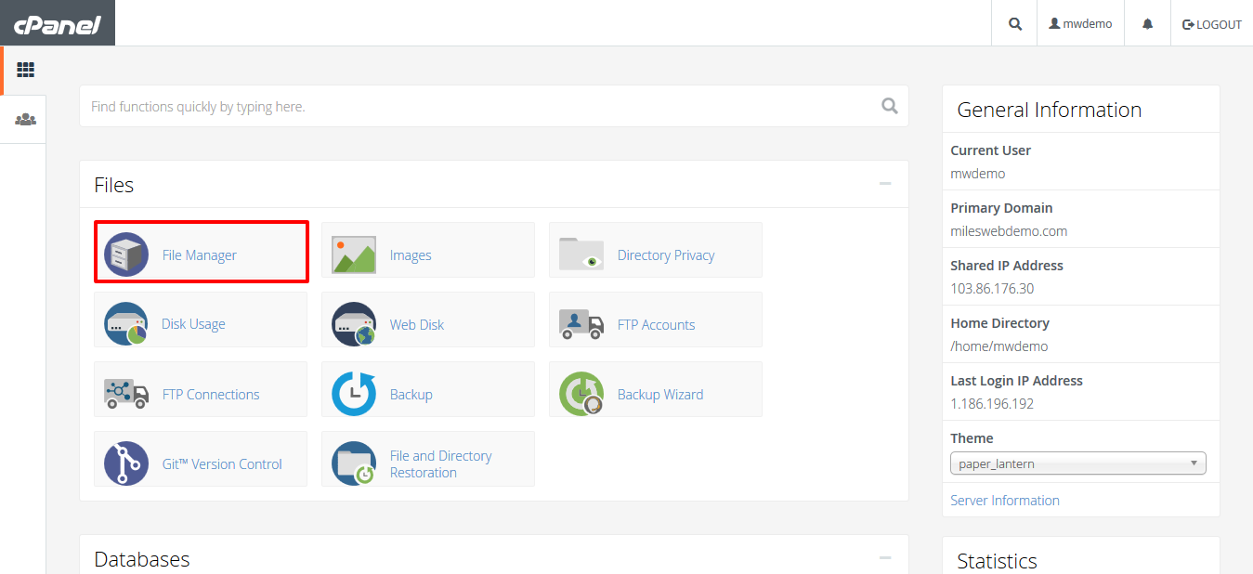Viewport: 1253px width, 574px height.
Task: Click the magnifier inside the search box
Action: 890,106
